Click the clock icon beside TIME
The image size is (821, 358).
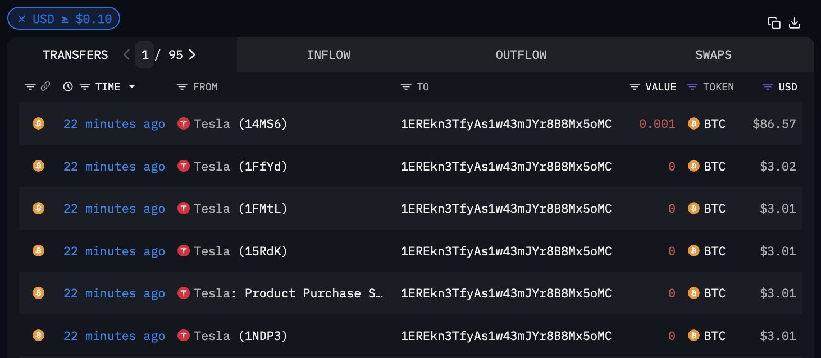pyautogui.click(x=68, y=87)
